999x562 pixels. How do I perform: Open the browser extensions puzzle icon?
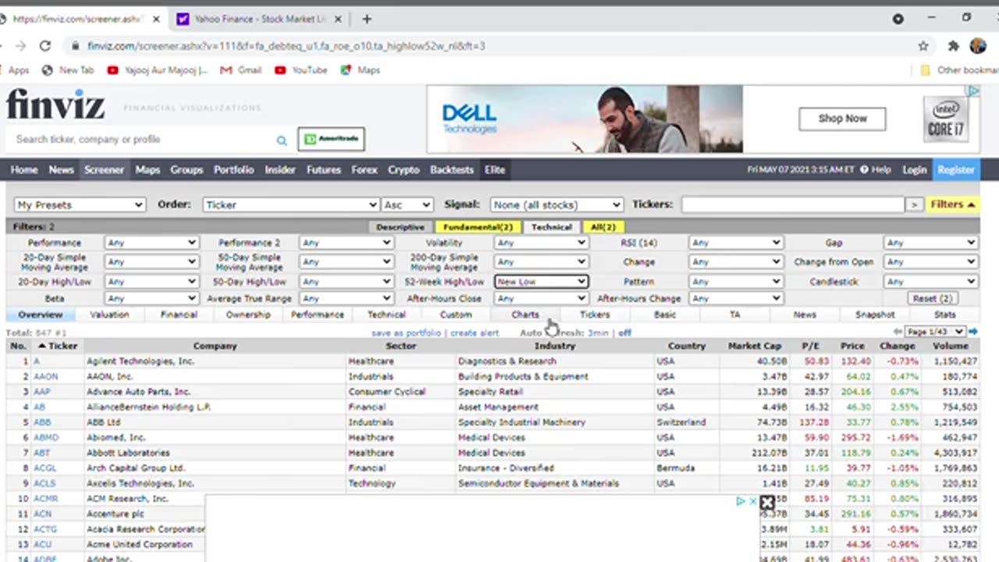point(953,46)
